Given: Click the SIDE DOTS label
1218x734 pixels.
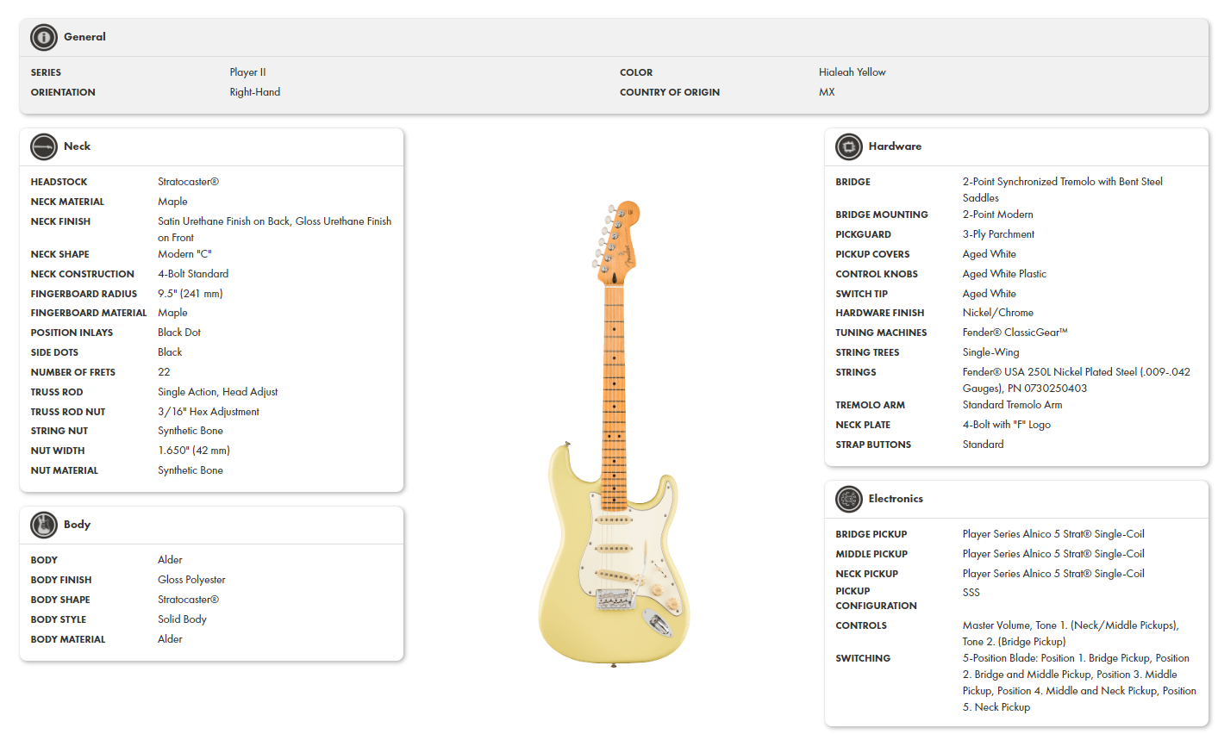Looking at the screenshot, I should [x=54, y=352].
